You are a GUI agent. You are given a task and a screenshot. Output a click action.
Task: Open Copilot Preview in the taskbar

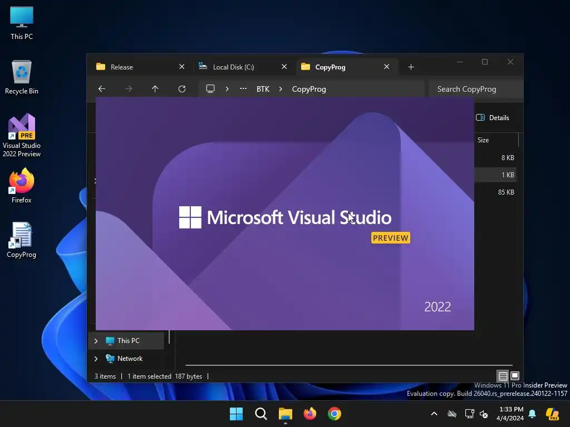(x=552, y=414)
